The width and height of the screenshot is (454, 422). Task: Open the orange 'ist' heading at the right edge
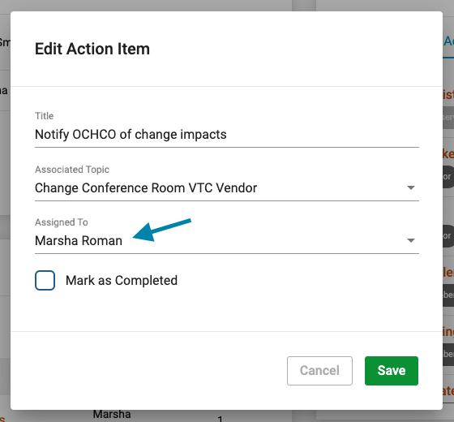448,94
